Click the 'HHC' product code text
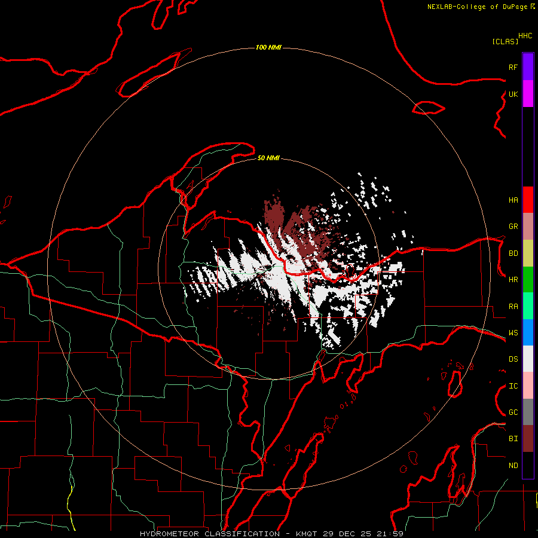Viewport: 538px width, 538px height. (525, 36)
